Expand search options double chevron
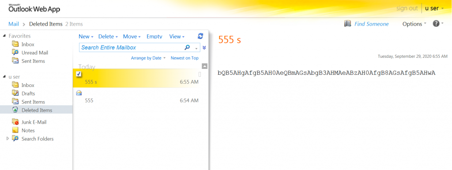 204,48
